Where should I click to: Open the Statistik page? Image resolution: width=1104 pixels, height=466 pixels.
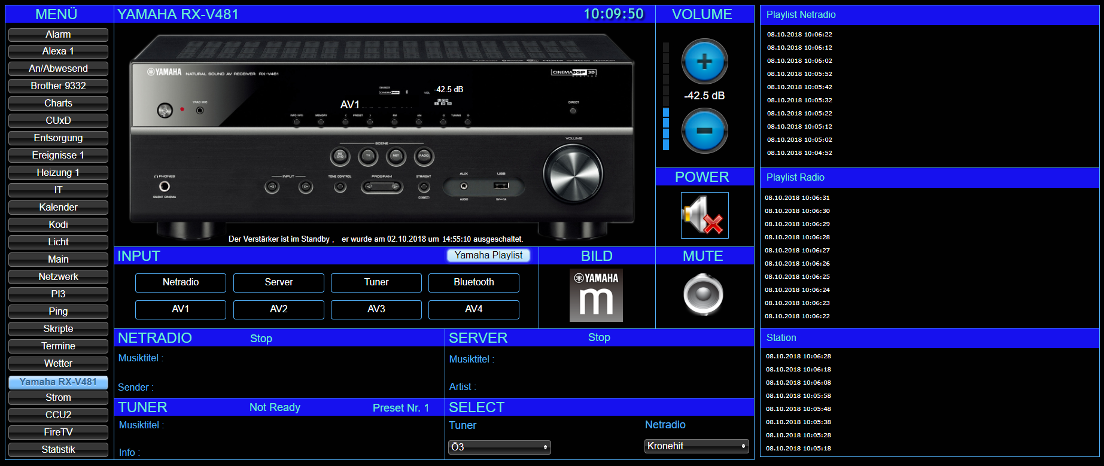(x=58, y=450)
